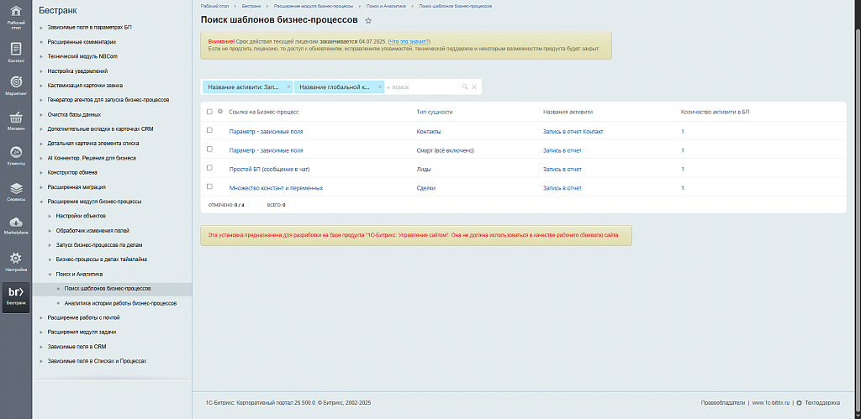
Task: Expand Зависимые поля в CRM node
Action: point(41,347)
